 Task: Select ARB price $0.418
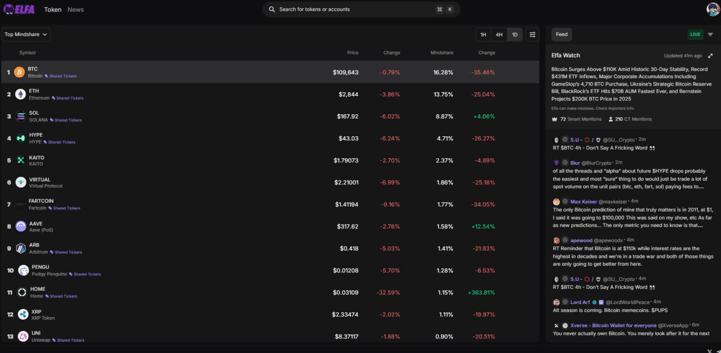(x=349, y=248)
